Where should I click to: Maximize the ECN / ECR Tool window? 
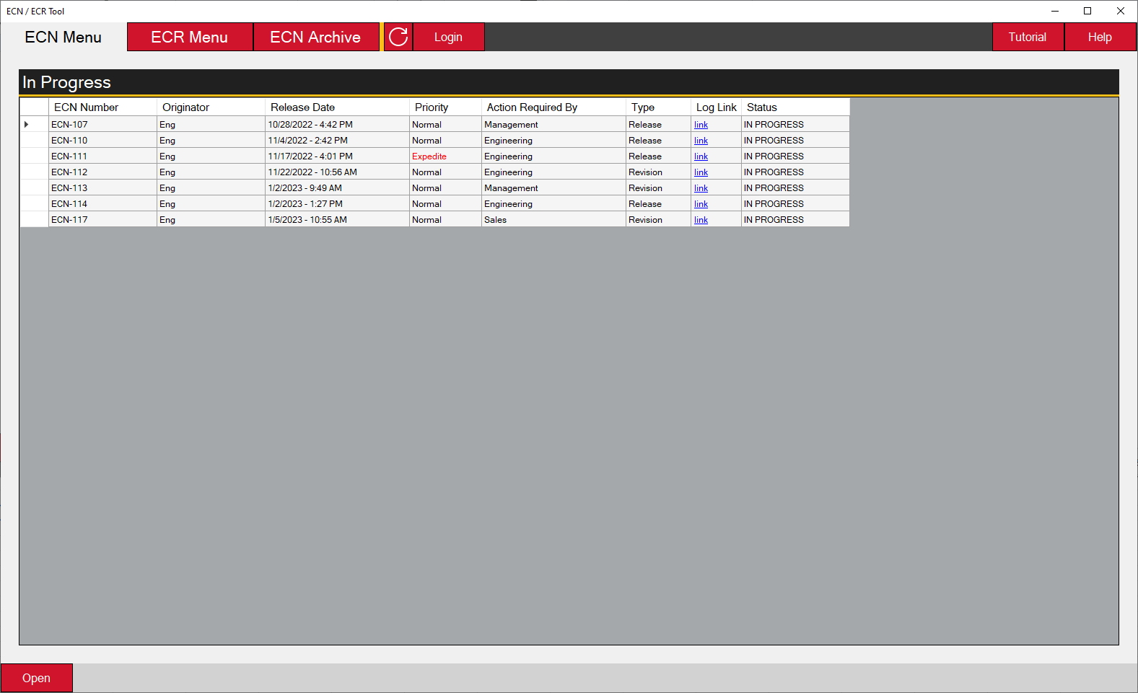[x=1087, y=11]
